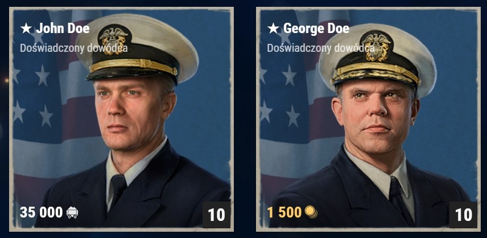Click 'Doświadczony dowódca' under George Doe
Viewport: 487px width, 238px height.
click(x=320, y=48)
